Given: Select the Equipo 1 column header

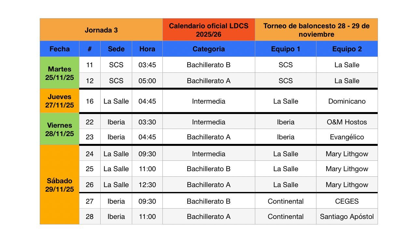Looking at the screenshot, I should (x=286, y=49).
